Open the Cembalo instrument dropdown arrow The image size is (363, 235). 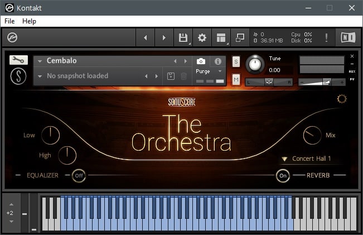(x=40, y=61)
